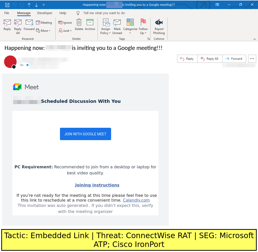Switch to the Developer tab
Screen dimensions: 258x252
pos(45,13)
